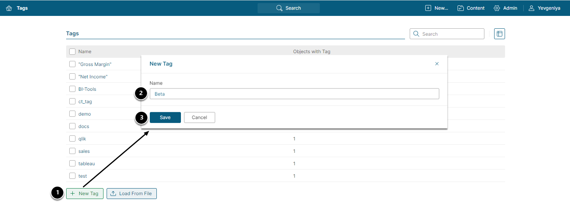This screenshot has height=206, width=570.
Task: Tick the checkbox for the test tag
Action: pyautogui.click(x=72, y=176)
